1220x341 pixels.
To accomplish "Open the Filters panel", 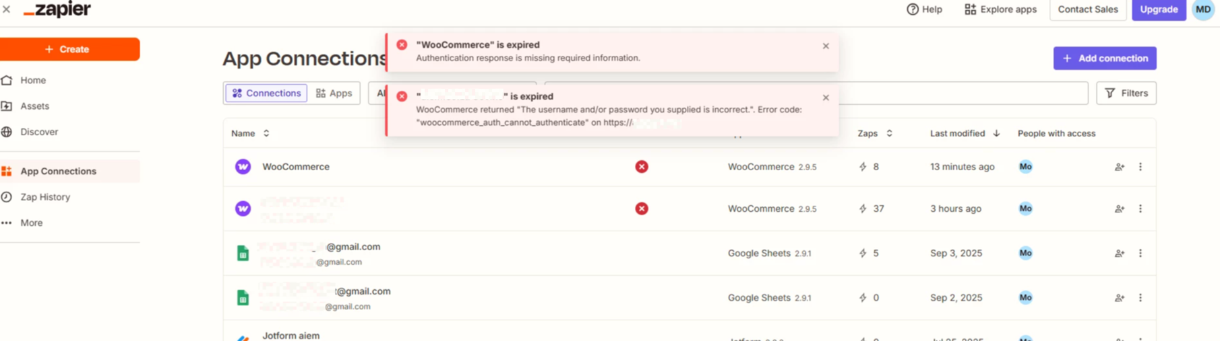I will 1126,93.
